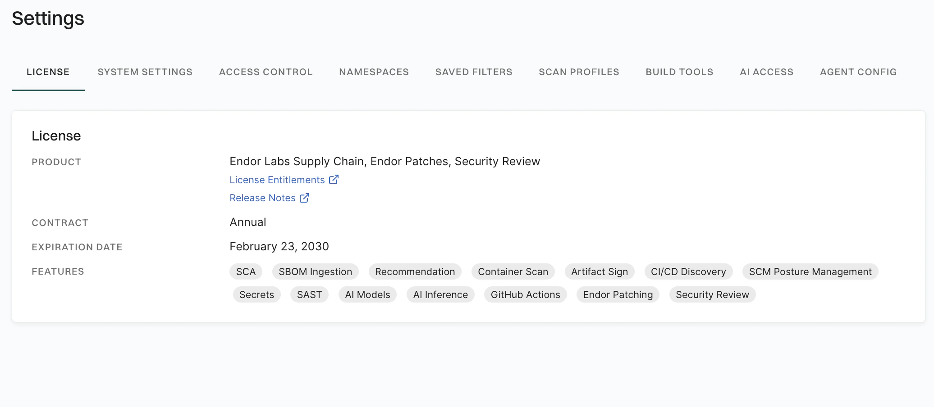Click the License tab
This screenshot has height=407, width=934.
click(48, 72)
